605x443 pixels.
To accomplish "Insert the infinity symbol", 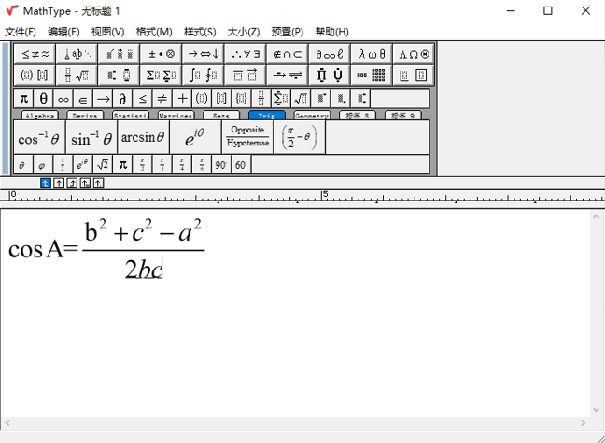I will [x=63, y=98].
